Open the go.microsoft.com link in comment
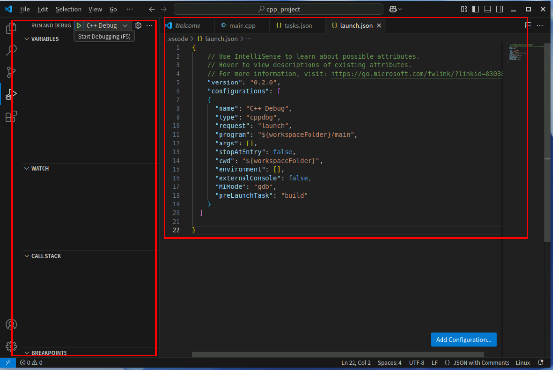The image size is (553, 370). [x=417, y=74]
